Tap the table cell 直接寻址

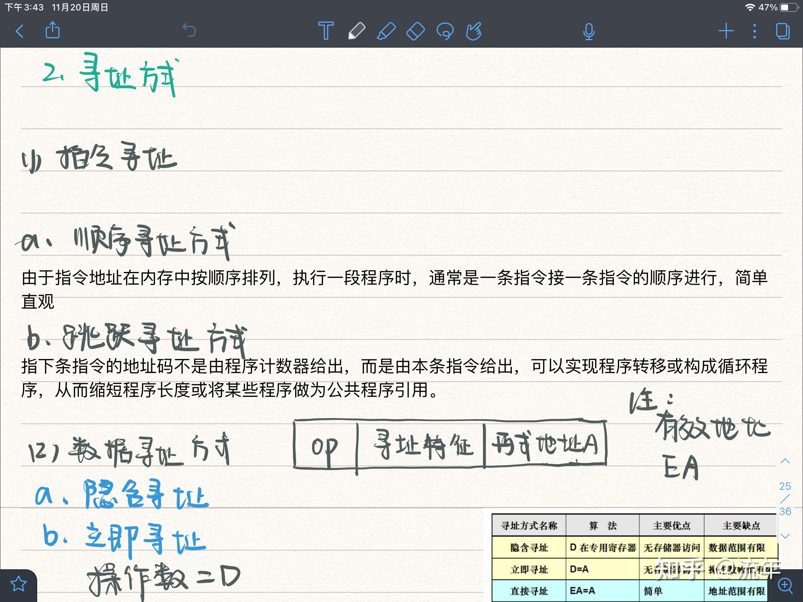[529, 591]
